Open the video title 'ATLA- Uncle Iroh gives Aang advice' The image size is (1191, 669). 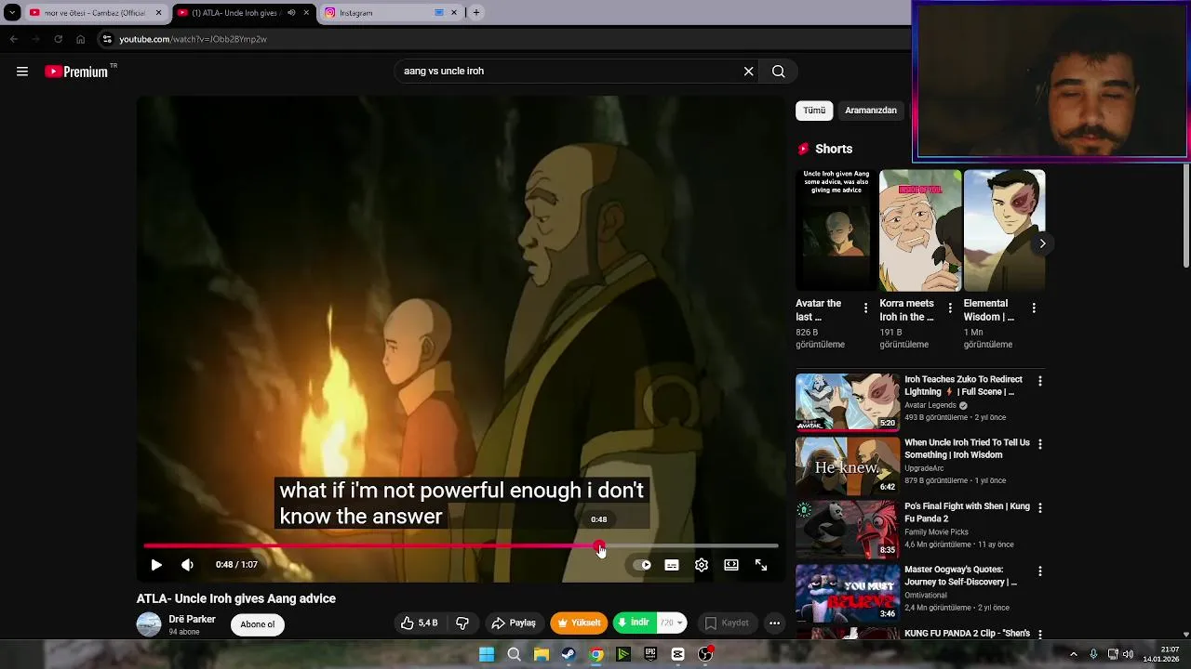pyautogui.click(x=236, y=599)
